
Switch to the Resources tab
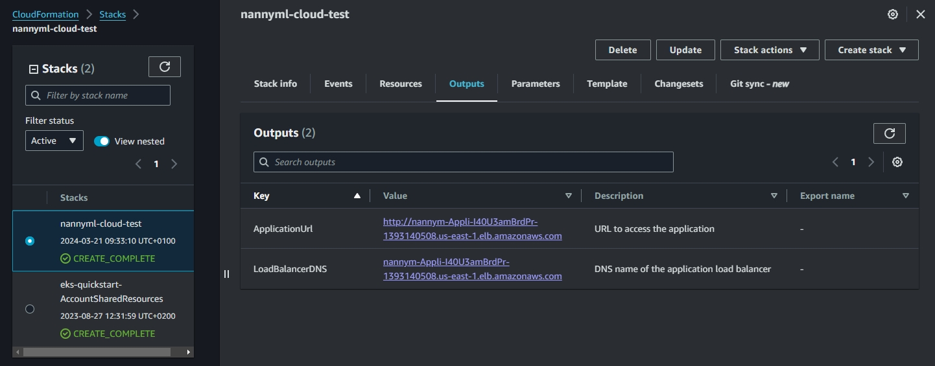400,84
